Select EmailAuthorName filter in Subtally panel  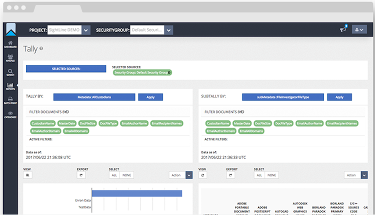click(x=309, y=123)
